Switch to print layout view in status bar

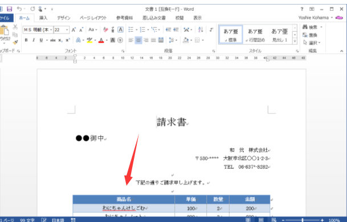(x=261, y=220)
